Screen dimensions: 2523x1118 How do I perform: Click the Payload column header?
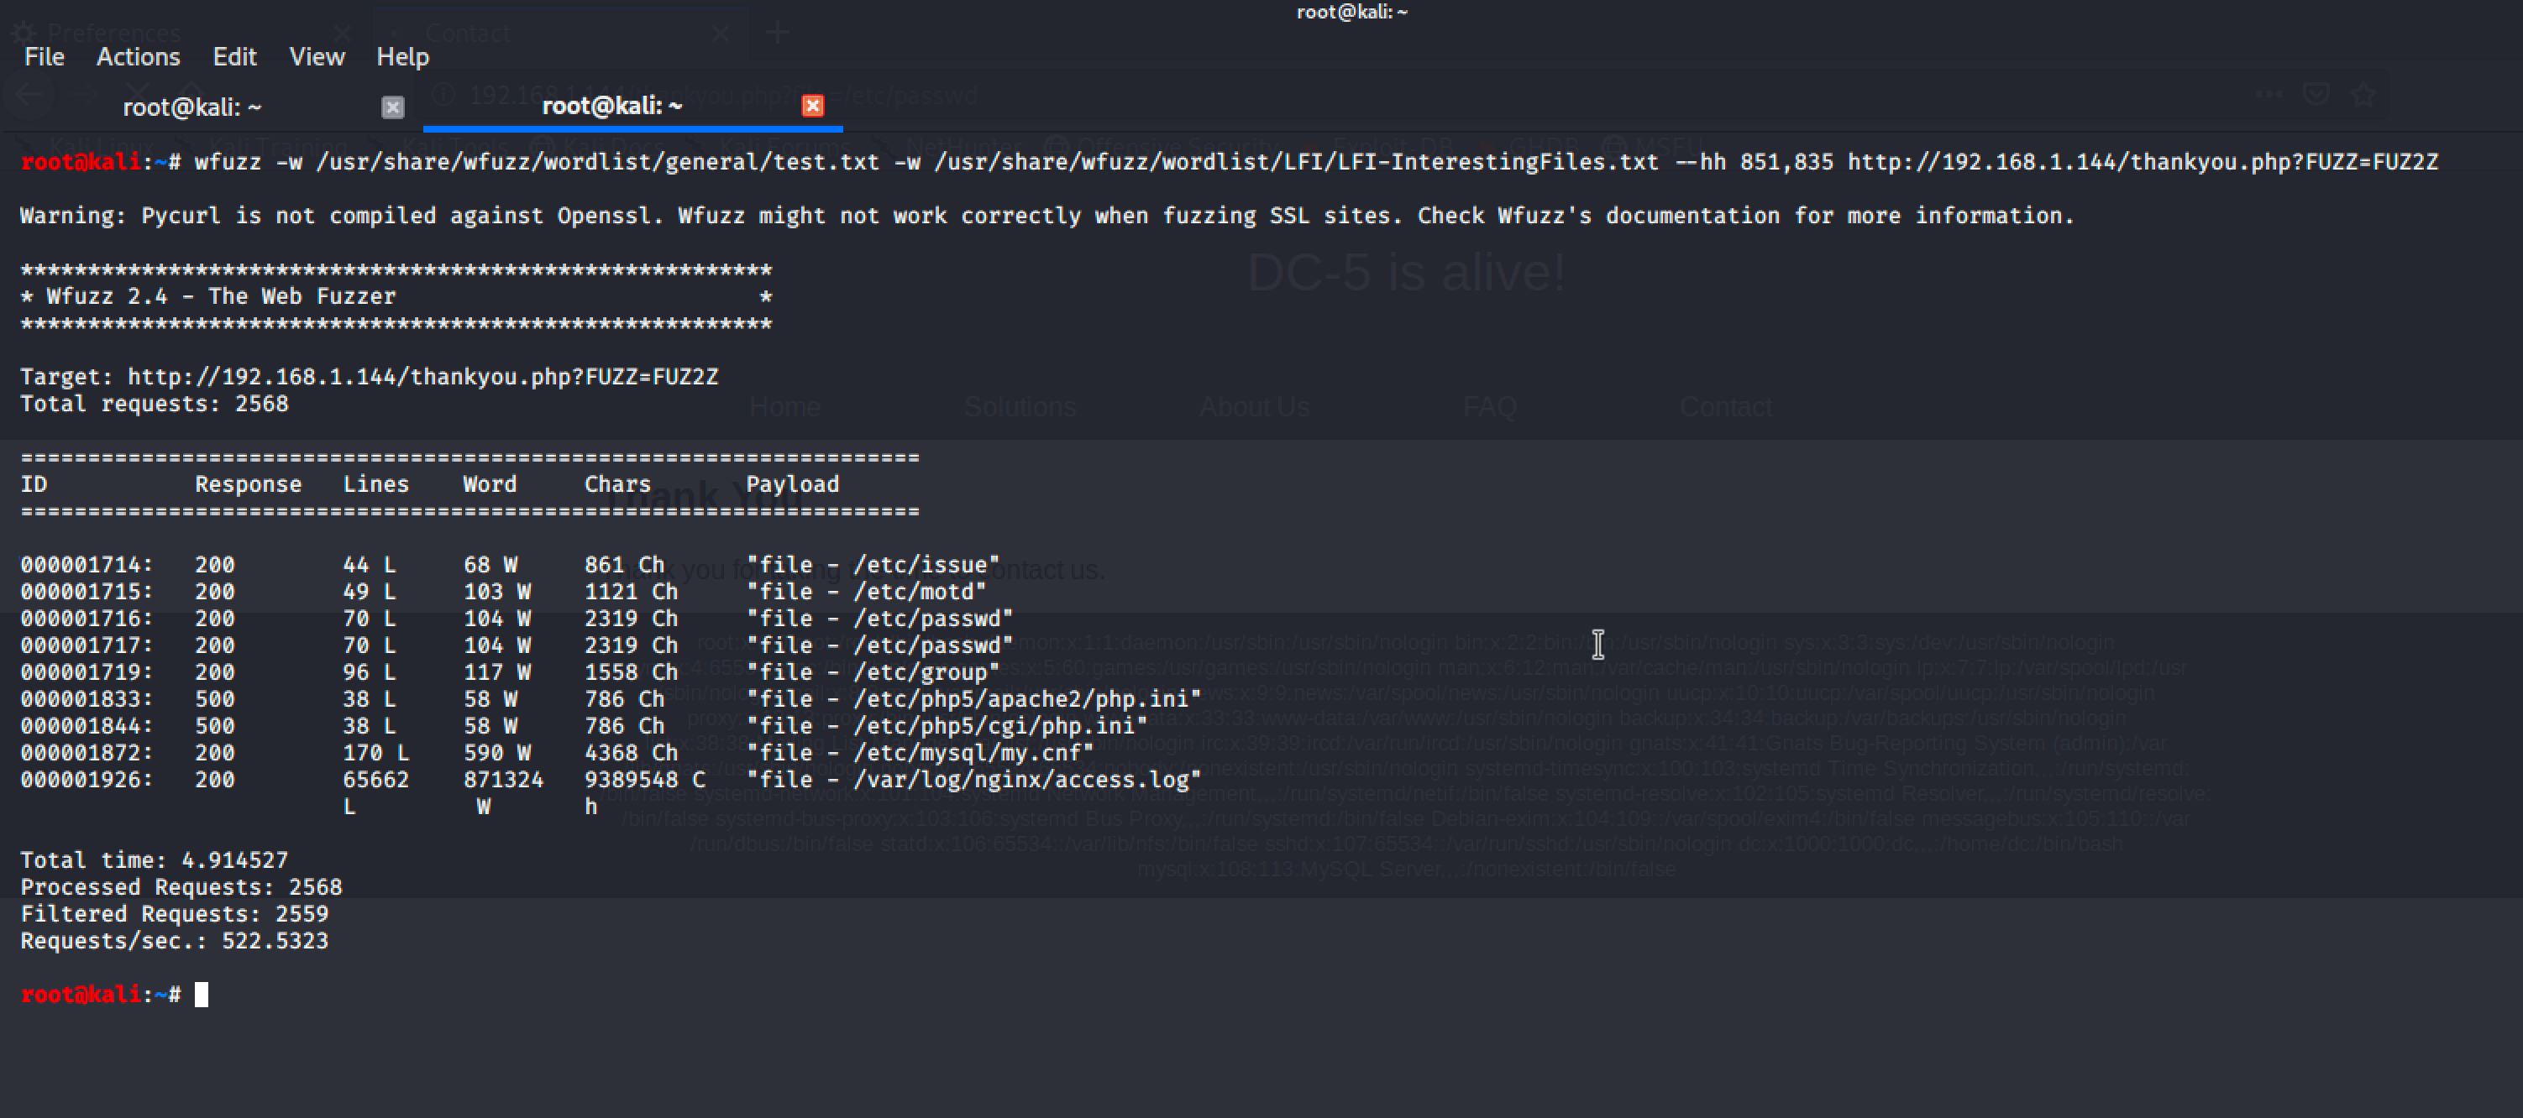tap(791, 484)
